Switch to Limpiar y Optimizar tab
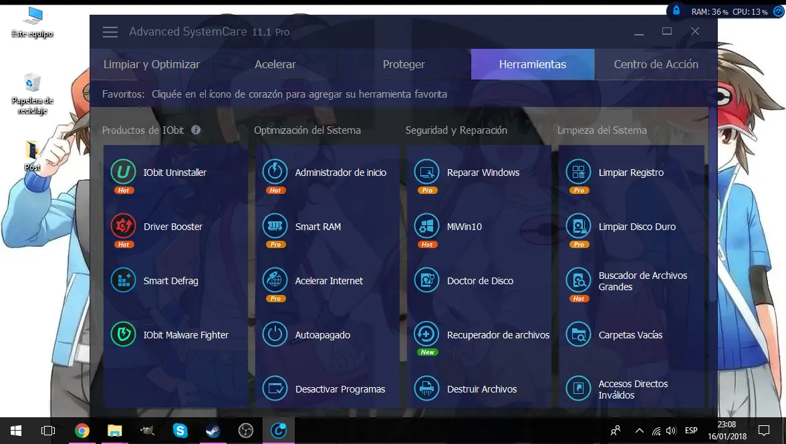This screenshot has height=444, width=786. point(151,64)
